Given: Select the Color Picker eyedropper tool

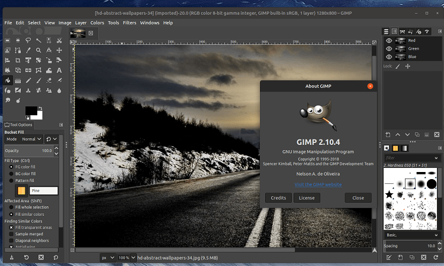Looking at the screenshot, I should [x=28, y=50].
